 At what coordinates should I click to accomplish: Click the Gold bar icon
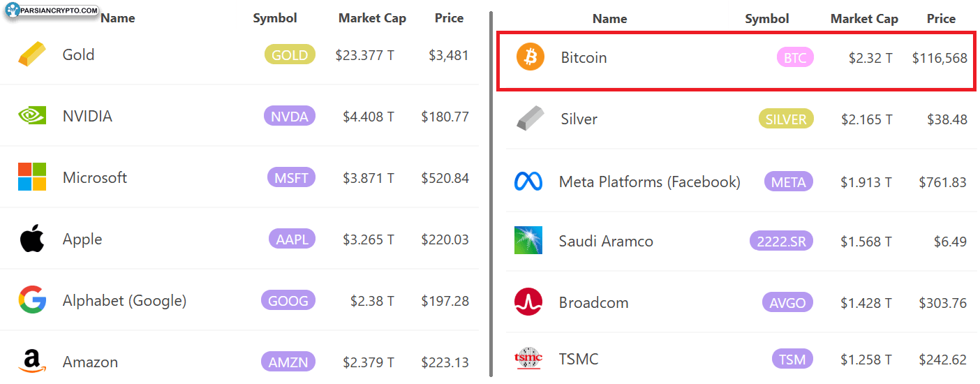pos(32,54)
